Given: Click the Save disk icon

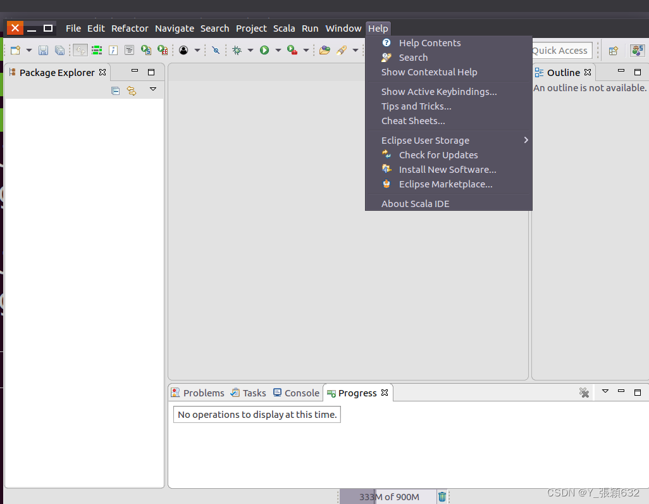Looking at the screenshot, I should tap(43, 50).
